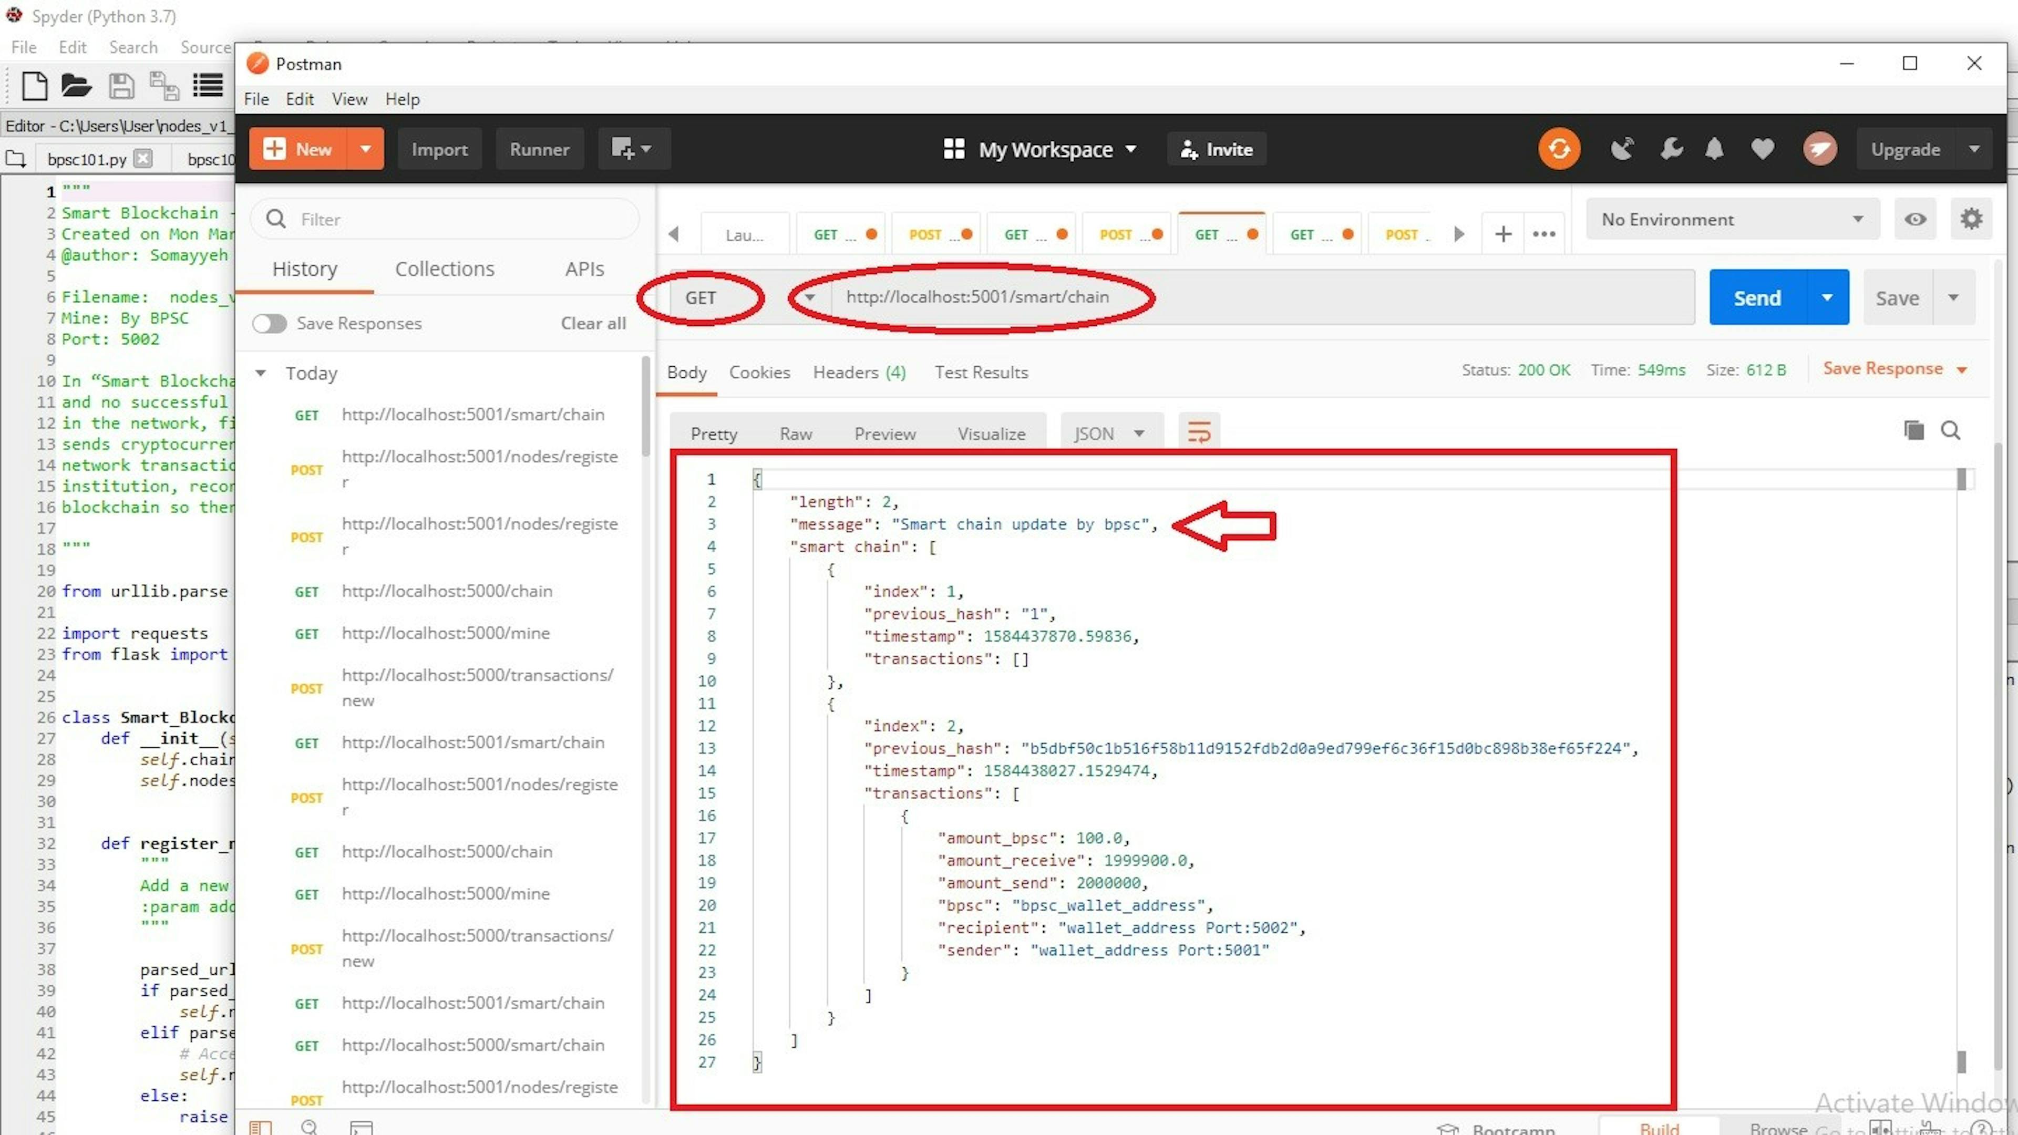Open the Postman View menu

[x=349, y=99]
